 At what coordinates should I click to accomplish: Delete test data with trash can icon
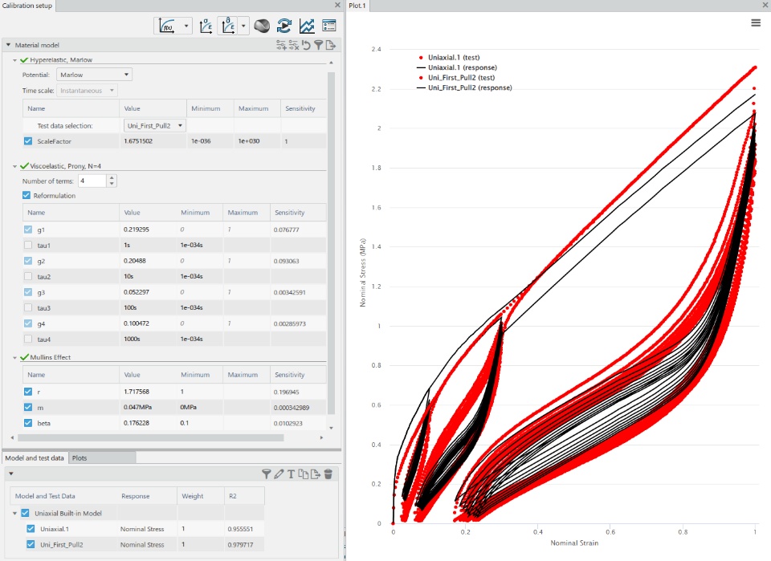coord(328,474)
